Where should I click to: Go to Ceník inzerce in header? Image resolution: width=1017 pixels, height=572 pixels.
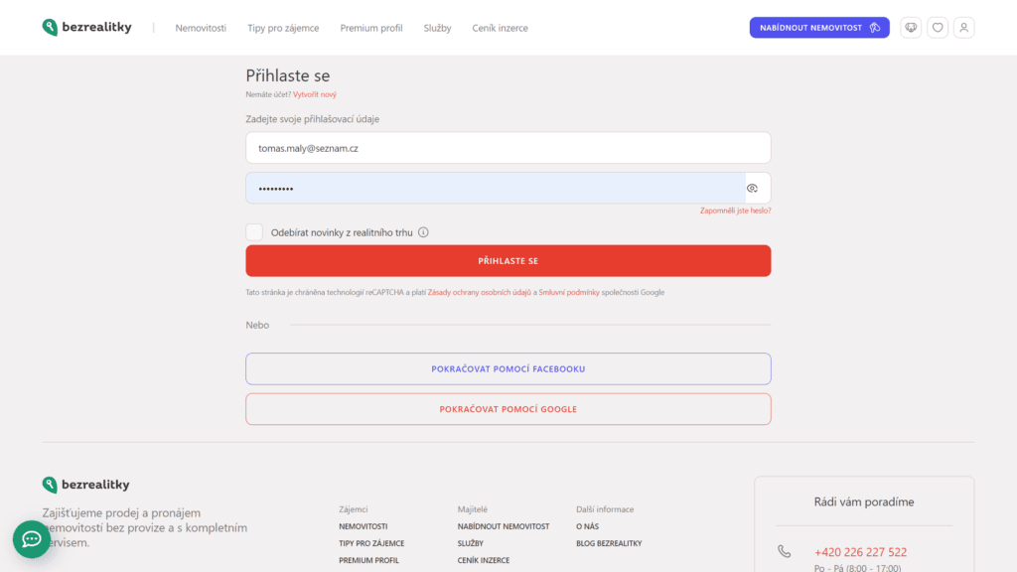click(500, 28)
